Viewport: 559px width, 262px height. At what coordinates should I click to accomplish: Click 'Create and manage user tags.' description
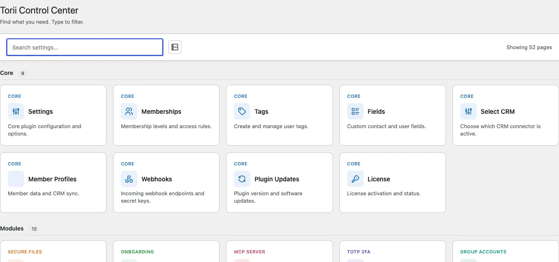point(271,126)
